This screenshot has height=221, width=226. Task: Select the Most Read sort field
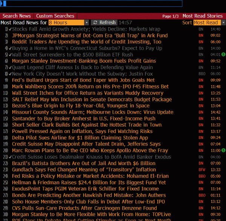[x=207, y=23]
